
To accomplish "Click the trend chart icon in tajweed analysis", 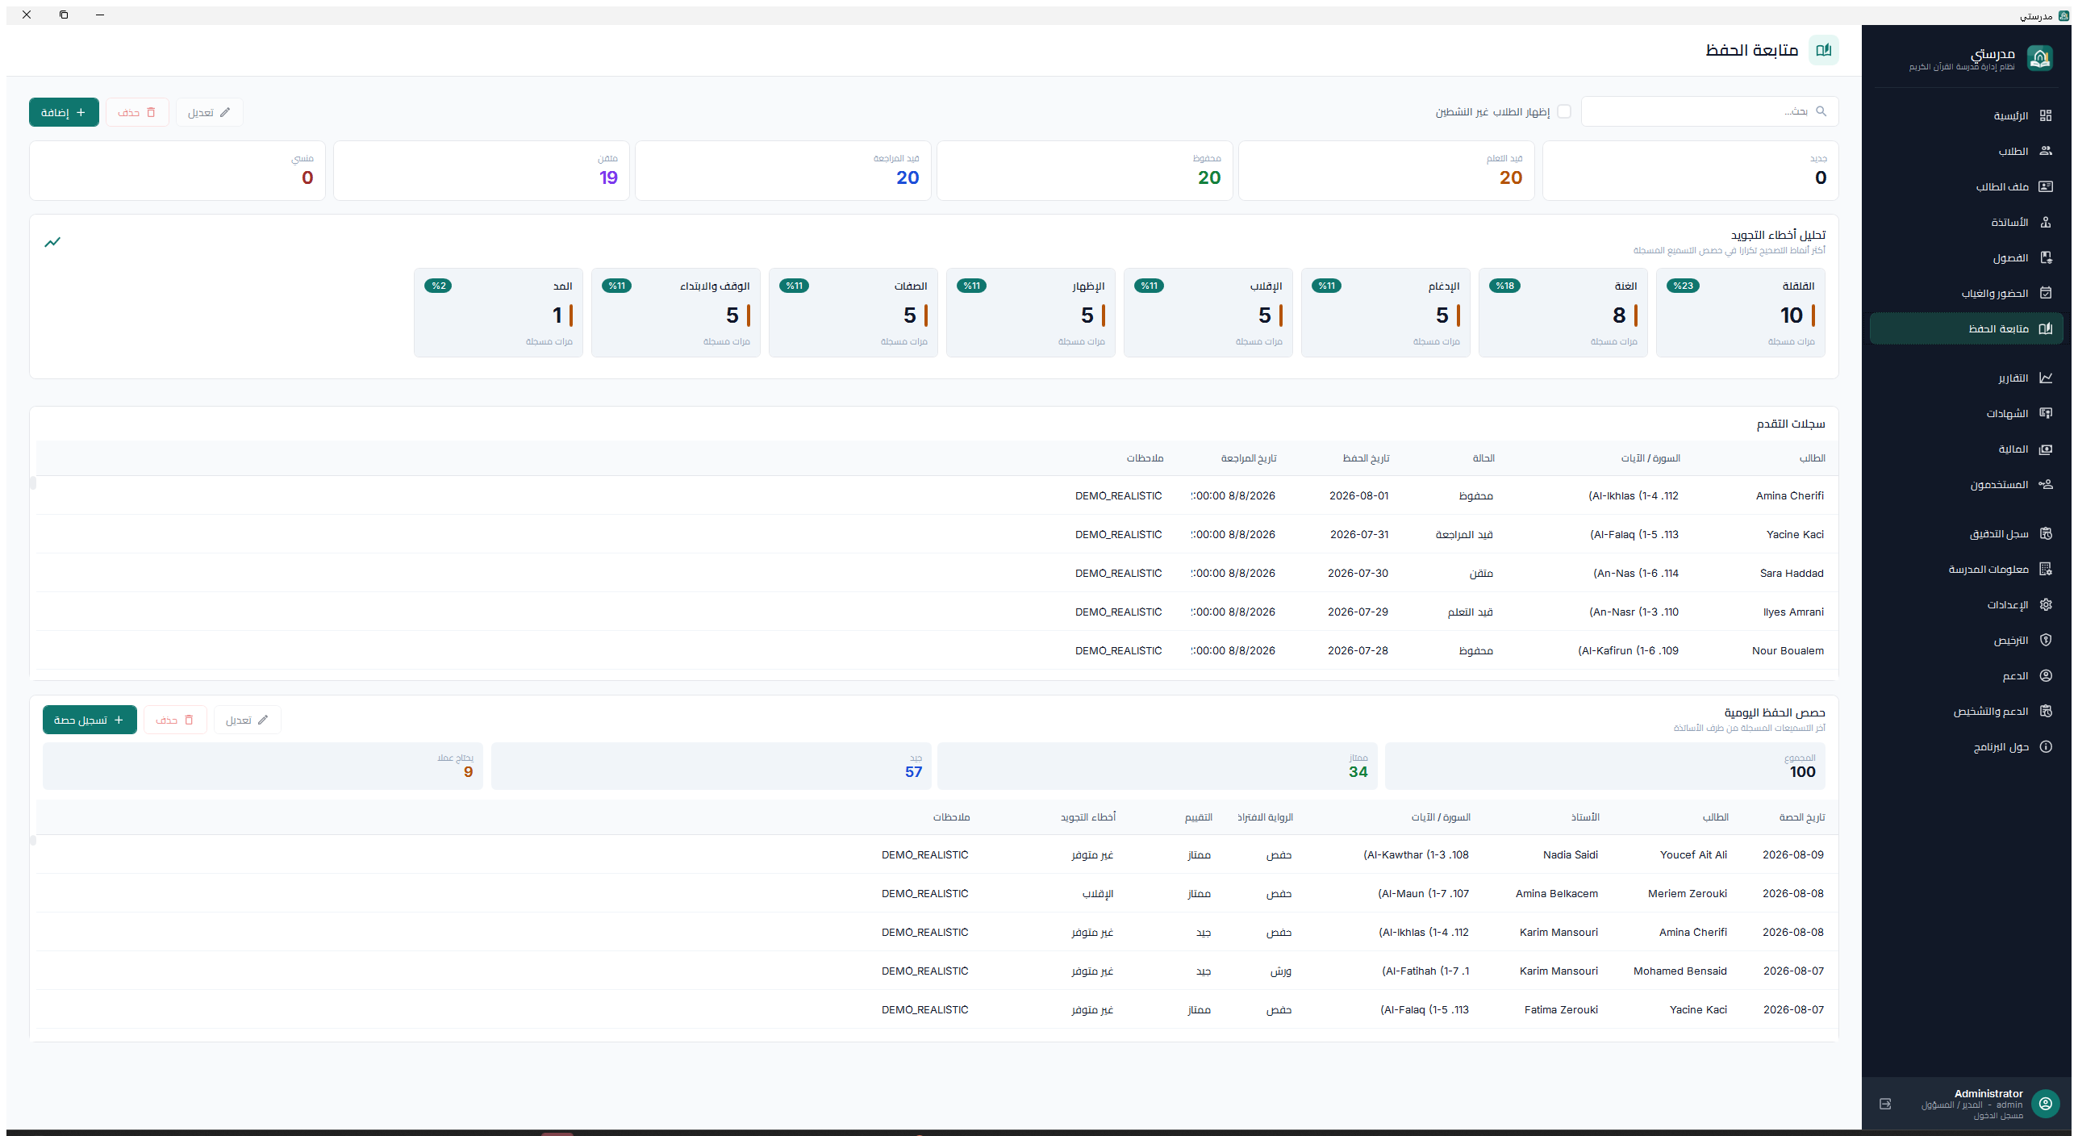I will pyautogui.click(x=52, y=242).
